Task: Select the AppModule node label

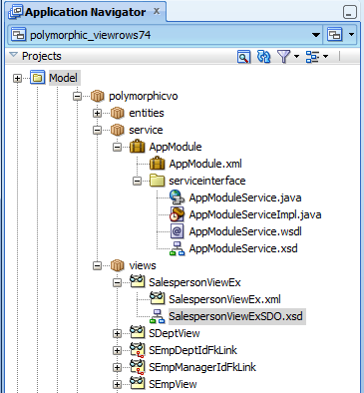Action: coord(176,147)
